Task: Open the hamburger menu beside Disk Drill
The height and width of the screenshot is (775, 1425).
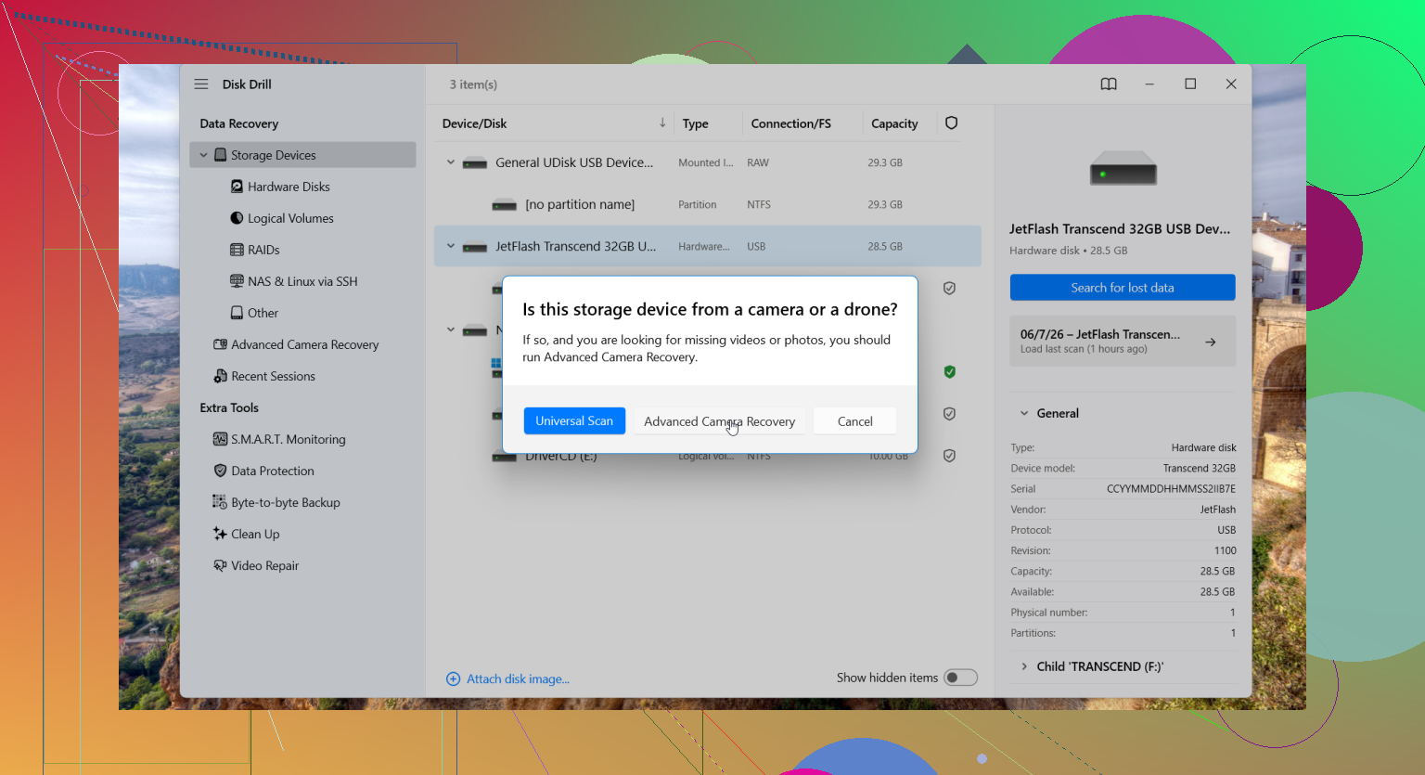Action: coord(201,84)
